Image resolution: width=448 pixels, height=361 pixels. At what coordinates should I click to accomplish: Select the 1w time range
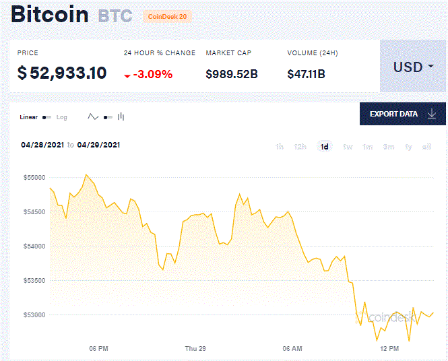[x=348, y=147]
